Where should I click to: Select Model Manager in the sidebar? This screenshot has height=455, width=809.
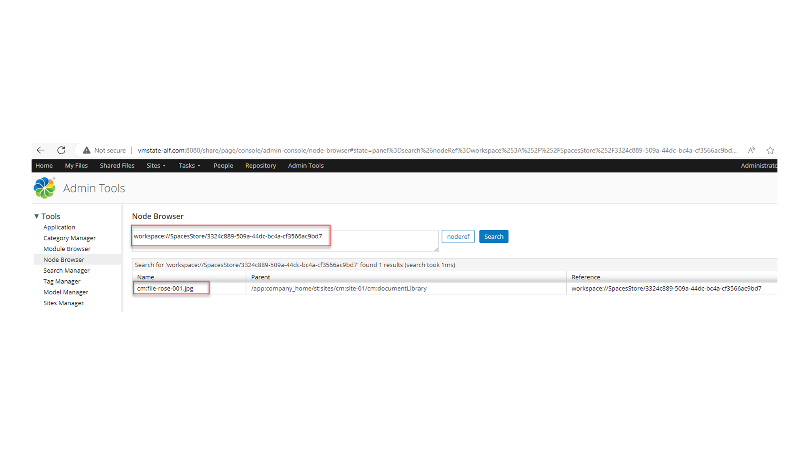[65, 292]
